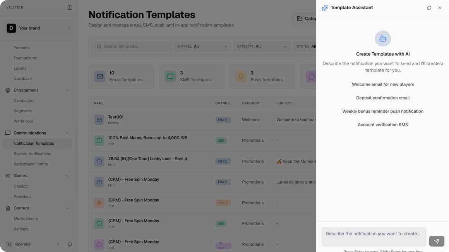Click the brand logo letter D
Image resolution: width=449 pixels, height=252 pixels.
pyautogui.click(x=11, y=28)
